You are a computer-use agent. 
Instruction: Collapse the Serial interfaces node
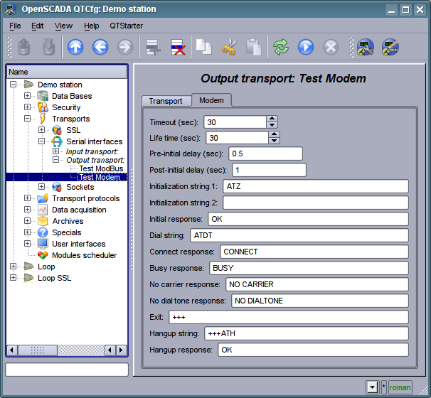pyautogui.click(x=41, y=141)
